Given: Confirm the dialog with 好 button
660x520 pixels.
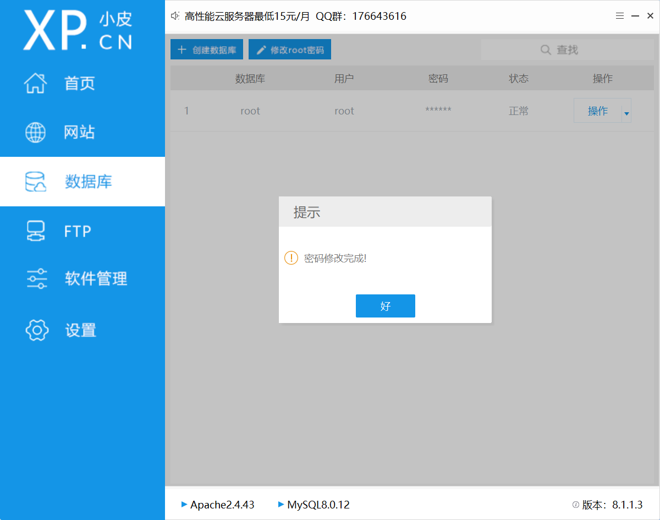Looking at the screenshot, I should click(x=386, y=306).
